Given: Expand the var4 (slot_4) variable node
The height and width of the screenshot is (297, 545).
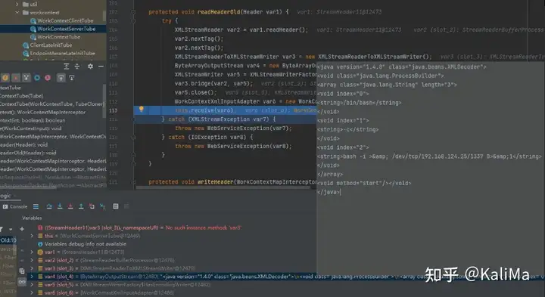Looking at the screenshot, I should [x=32, y=277].
